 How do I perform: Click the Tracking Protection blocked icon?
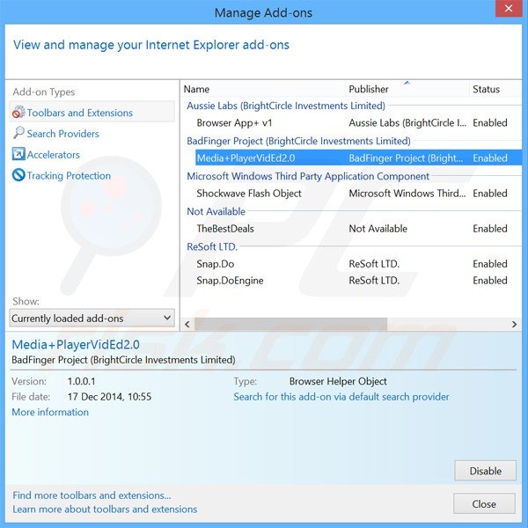click(x=18, y=175)
